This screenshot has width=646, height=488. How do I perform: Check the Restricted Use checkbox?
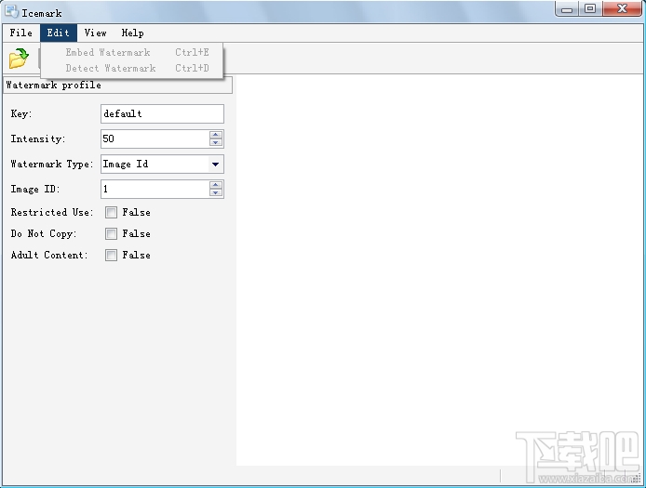tap(111, 212)
